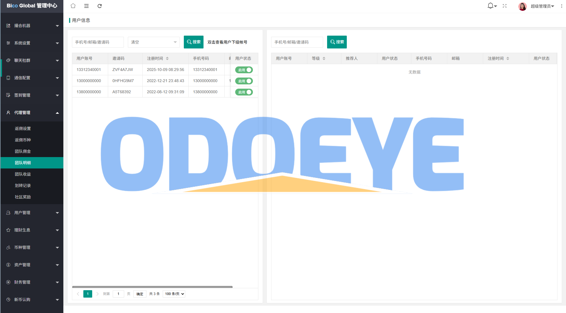Viewport: 566px width, 313px height.
Task: Click the 确定 pagination button
Action: tap(140, 294)
